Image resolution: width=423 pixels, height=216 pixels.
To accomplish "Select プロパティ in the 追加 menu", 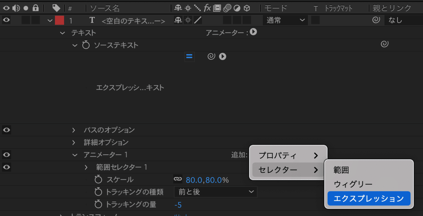I will tap(278, 155).
